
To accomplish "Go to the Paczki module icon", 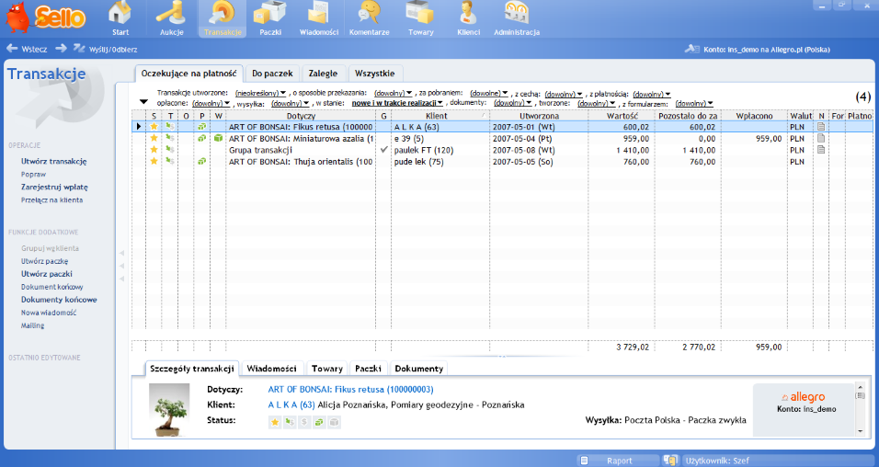I will [x=269, y=18].
